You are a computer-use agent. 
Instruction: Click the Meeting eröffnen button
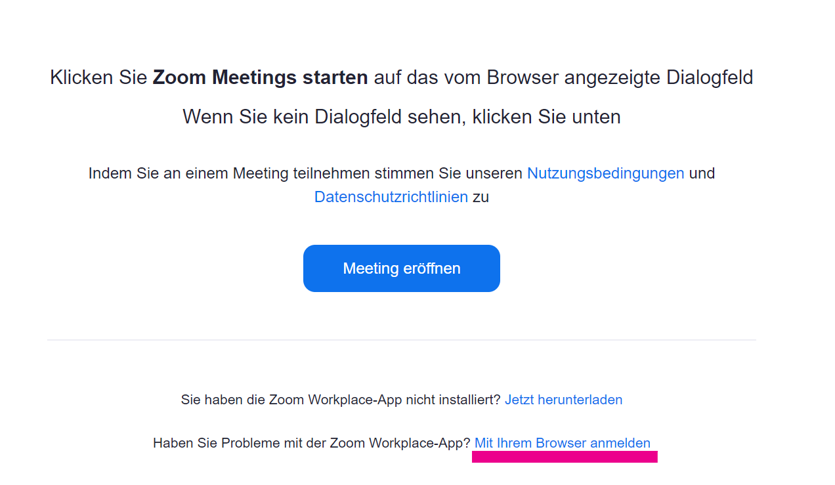click(401, 268)
